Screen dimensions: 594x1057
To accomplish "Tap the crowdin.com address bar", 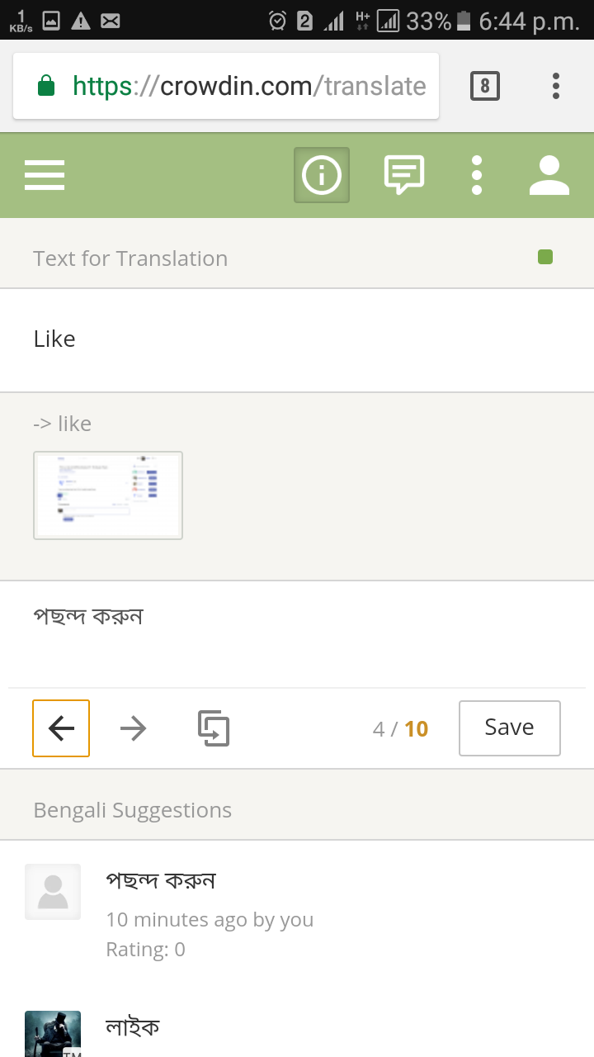I will click(x=226, y=86).
